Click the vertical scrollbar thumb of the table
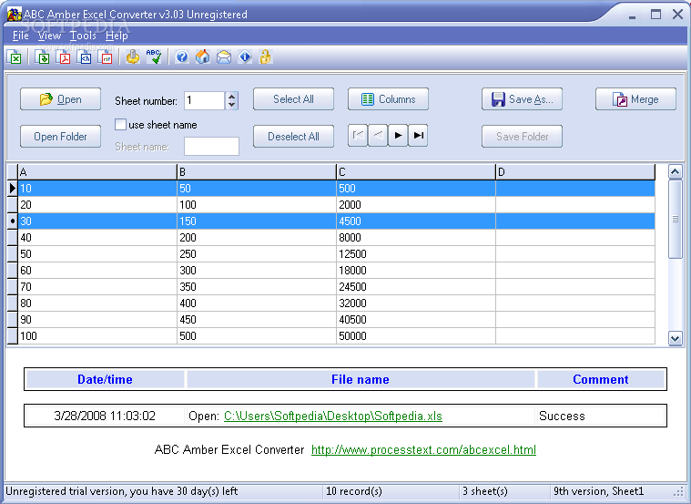The height and width of the screenshot is (504, 691). 676,219
